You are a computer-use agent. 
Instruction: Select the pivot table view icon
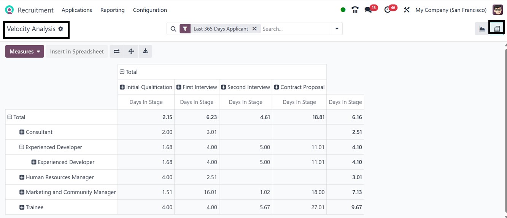pos(497,29)
